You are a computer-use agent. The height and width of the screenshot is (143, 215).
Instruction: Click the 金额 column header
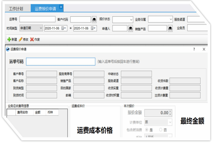pyautogui.click(x=38, y=112)
